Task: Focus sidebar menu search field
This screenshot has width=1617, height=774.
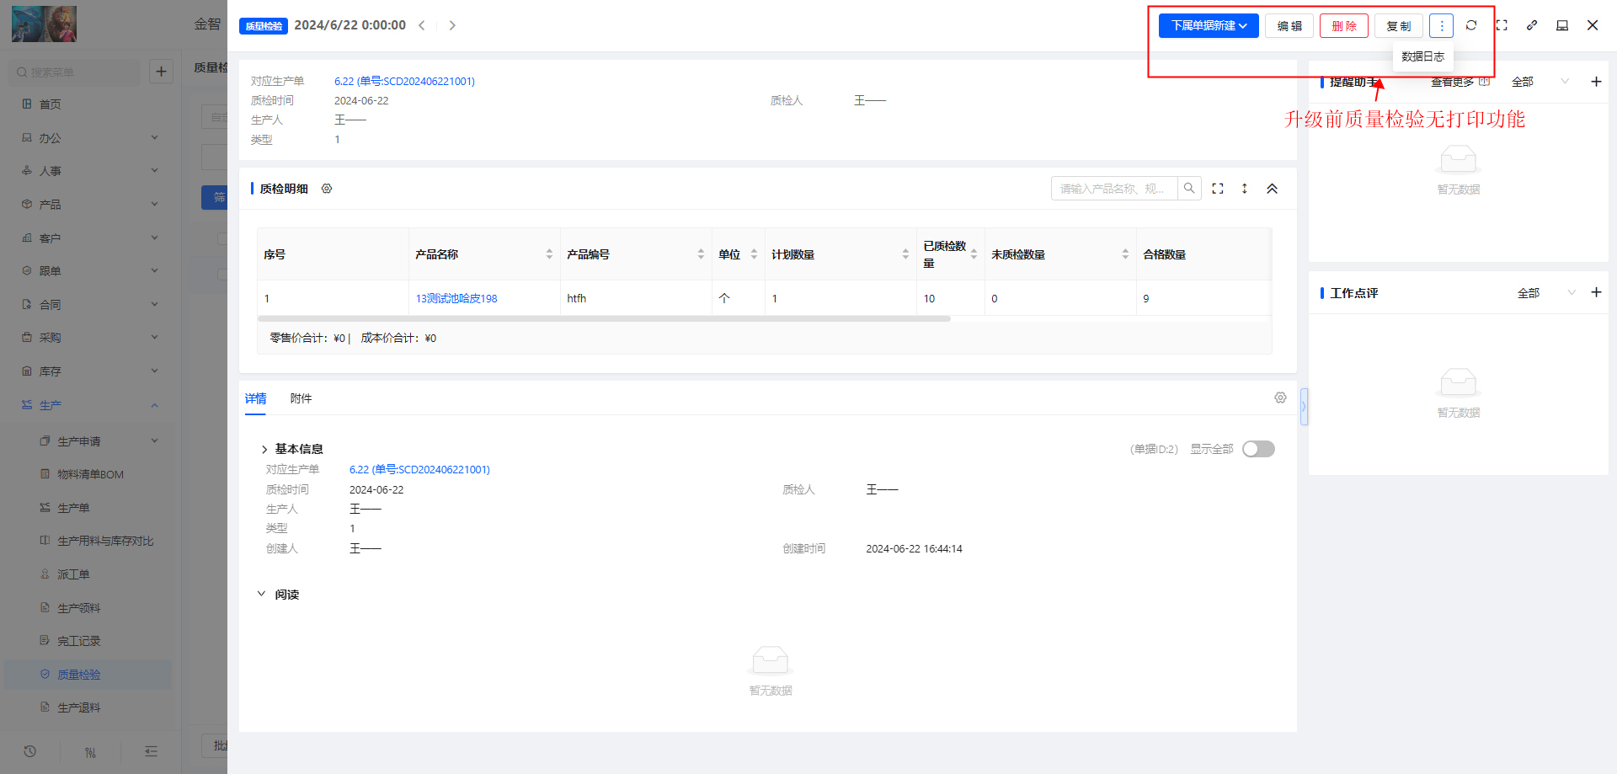Action: click(x=76, y=72)
